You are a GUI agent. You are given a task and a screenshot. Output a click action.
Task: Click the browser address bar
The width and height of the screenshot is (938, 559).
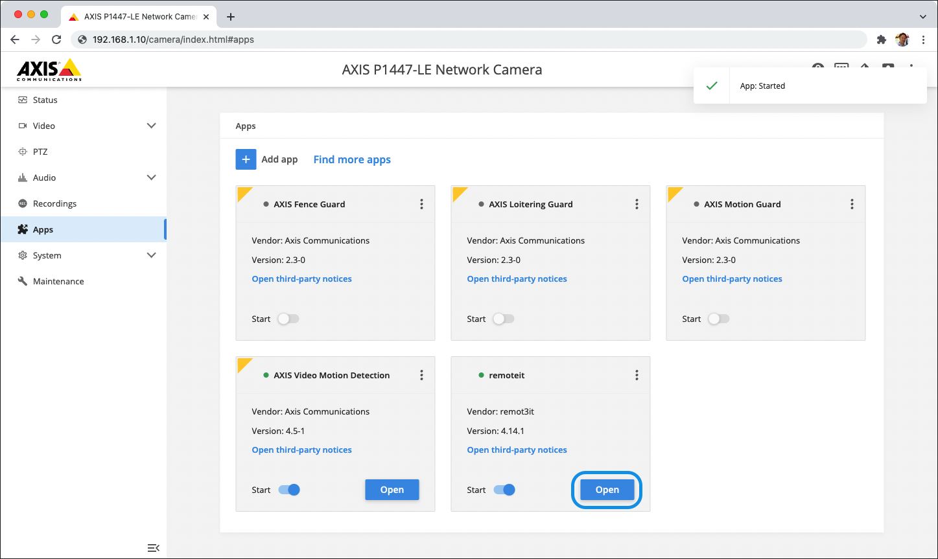(x=469, y=40)
